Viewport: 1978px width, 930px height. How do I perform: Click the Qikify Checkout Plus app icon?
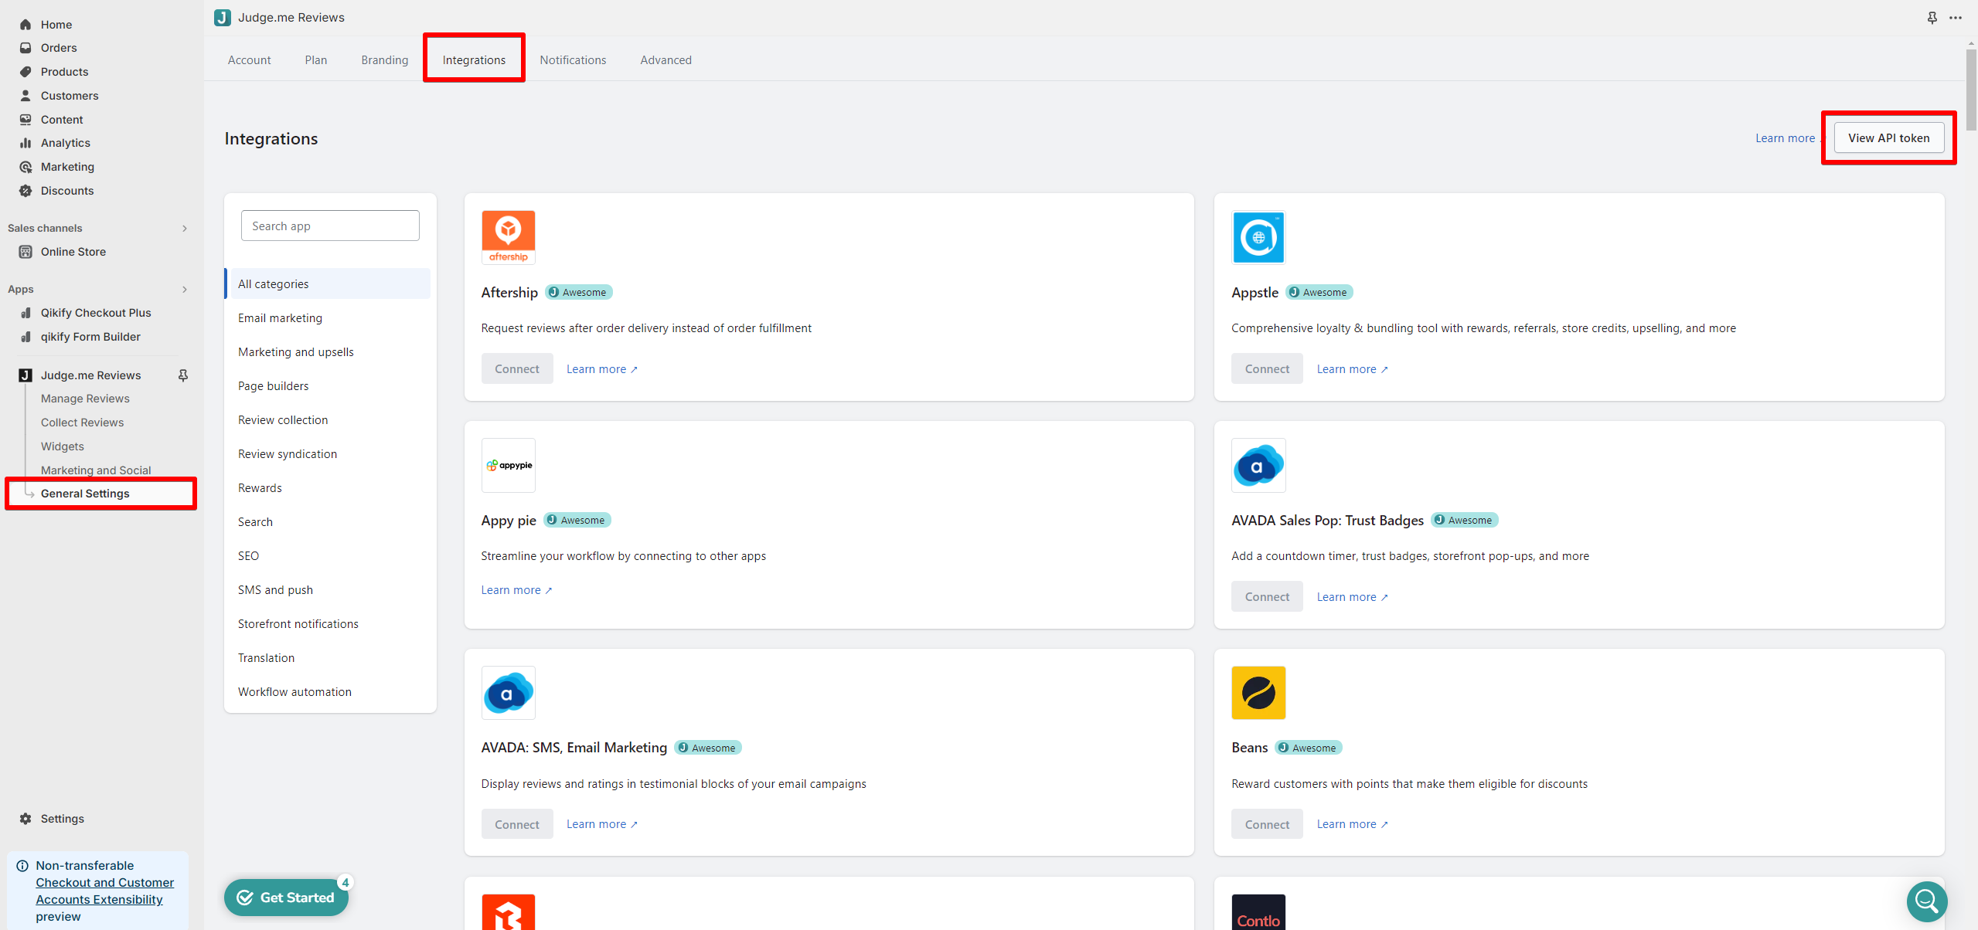(x=26, y=313)
